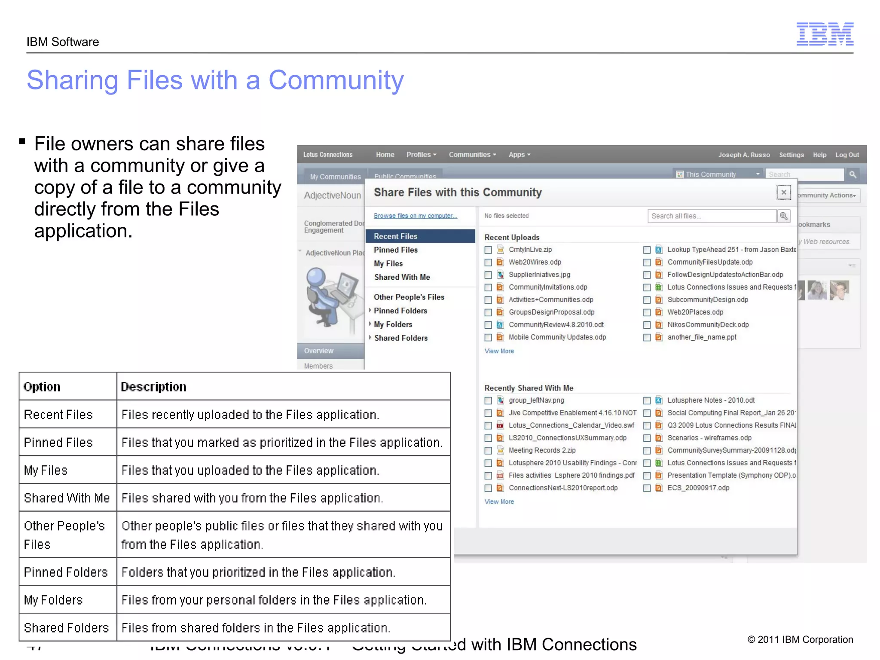Click the top search magnifier in the header

coord(853,174)
